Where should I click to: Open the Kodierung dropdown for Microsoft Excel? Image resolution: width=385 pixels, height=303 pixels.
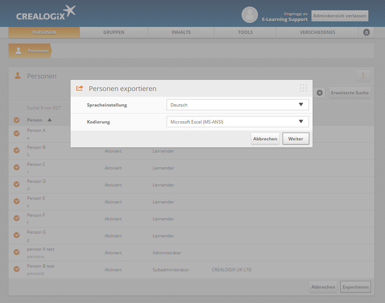point(237,122)
